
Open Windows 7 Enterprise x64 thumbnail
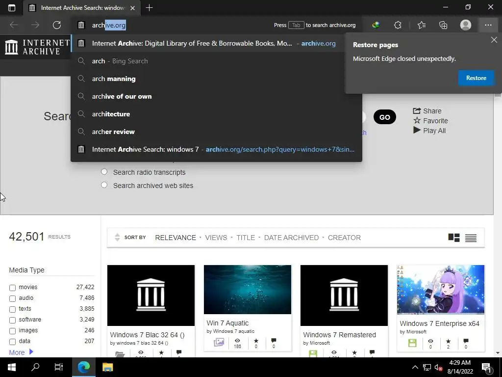[441, 290]
